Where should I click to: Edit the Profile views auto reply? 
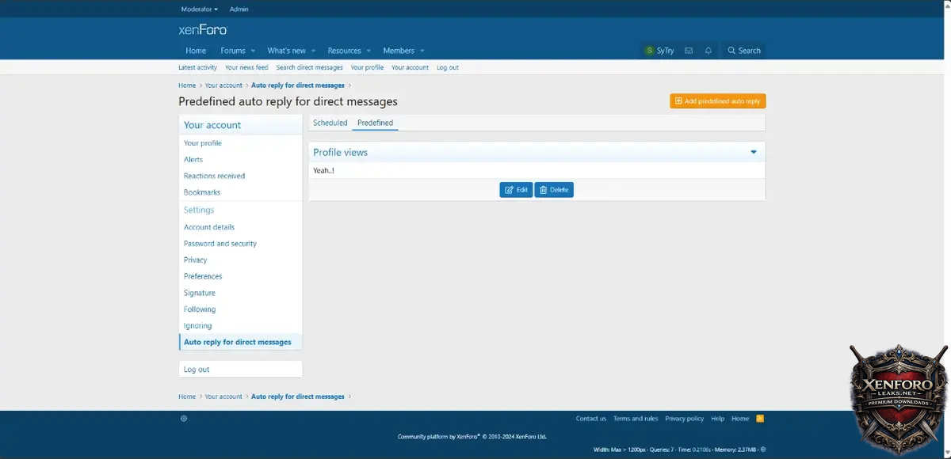point(516,190)
